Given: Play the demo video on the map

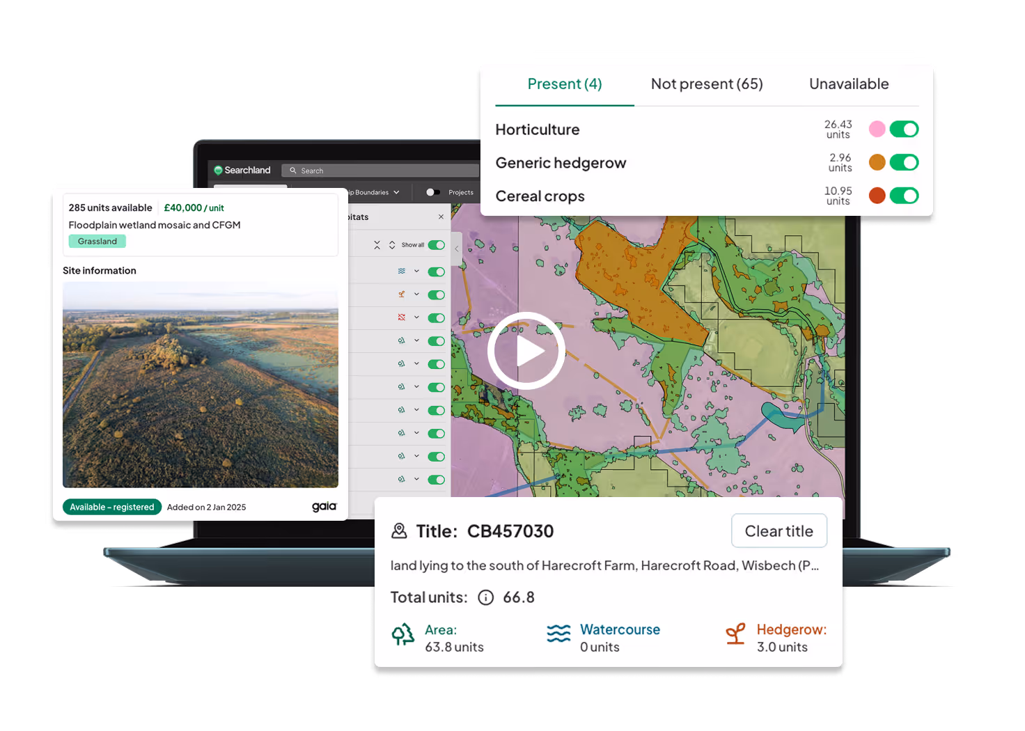Looking at the screenshot, I should click(x=526, y=351).
